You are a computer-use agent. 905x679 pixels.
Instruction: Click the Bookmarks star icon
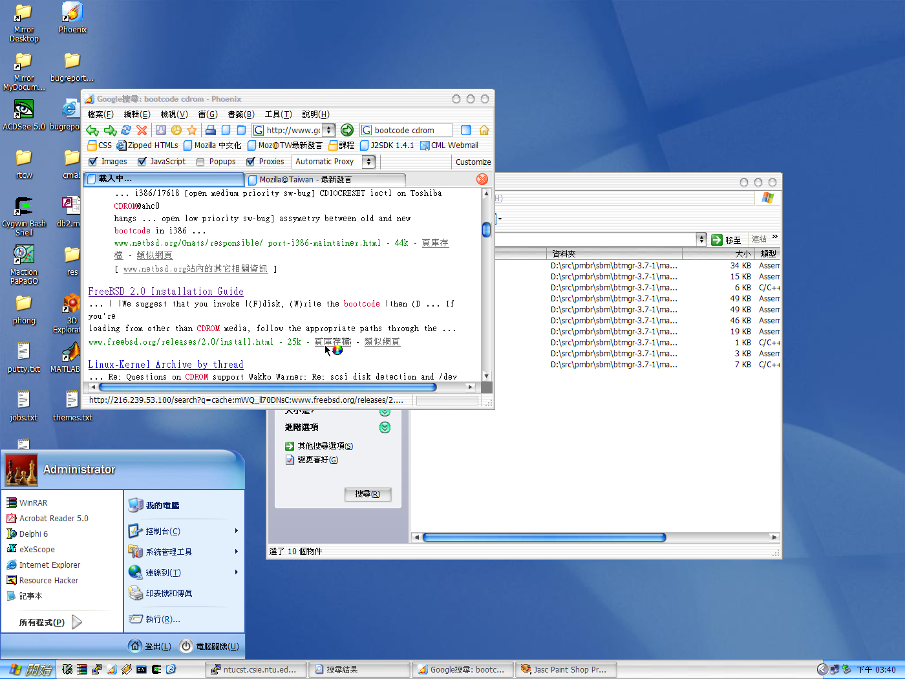(x=191, y=130)
